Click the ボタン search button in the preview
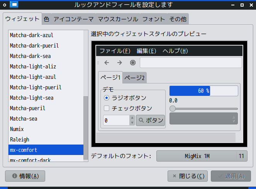Viewport: 256px width, 189px height. tap(150, 120)
